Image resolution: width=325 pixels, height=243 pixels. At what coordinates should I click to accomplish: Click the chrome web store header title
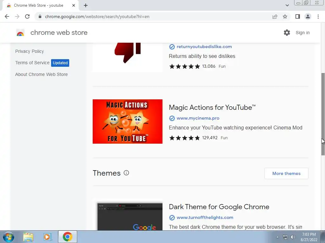(59, 33)
